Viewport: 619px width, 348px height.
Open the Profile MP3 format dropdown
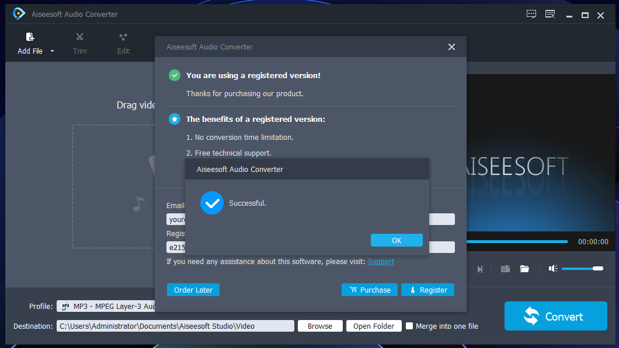106,306
